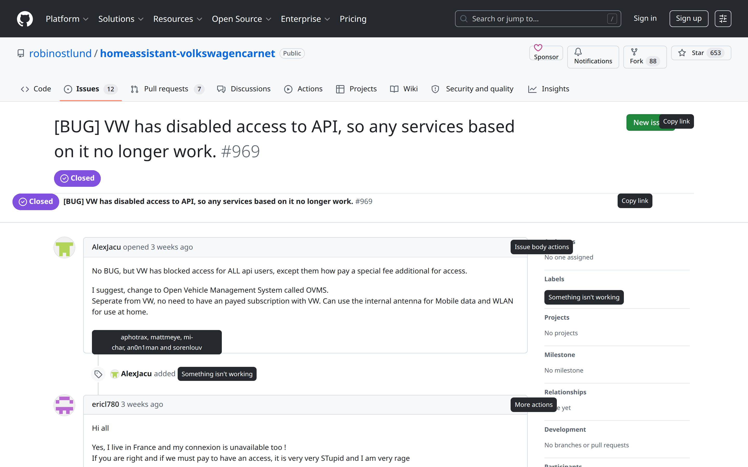
Task: Click "No projects" text in sidebar
Action: pos(561,333)
